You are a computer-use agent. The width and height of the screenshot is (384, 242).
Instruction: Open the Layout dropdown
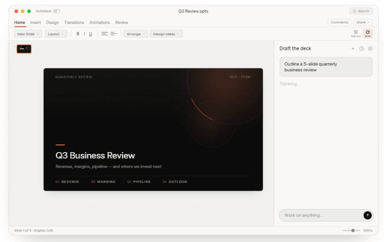tap(56, 34)
